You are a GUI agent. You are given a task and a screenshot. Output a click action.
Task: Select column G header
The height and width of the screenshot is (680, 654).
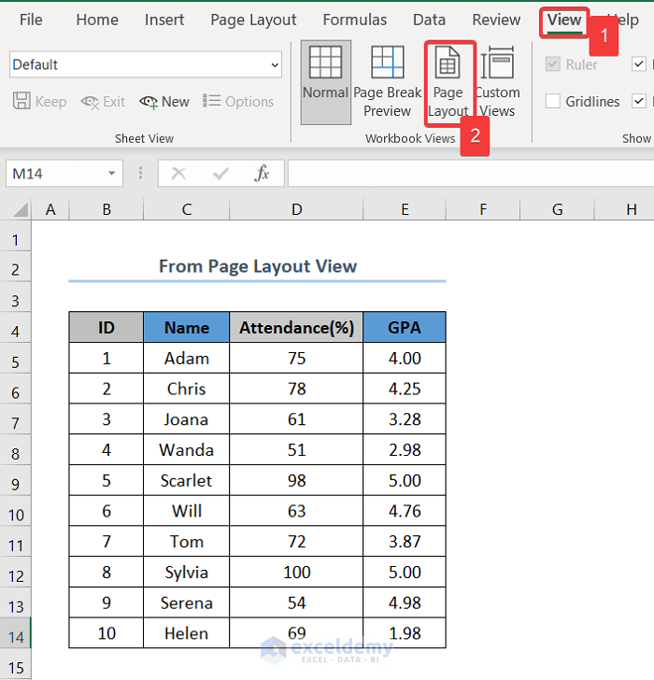click(x=557, y=209)
